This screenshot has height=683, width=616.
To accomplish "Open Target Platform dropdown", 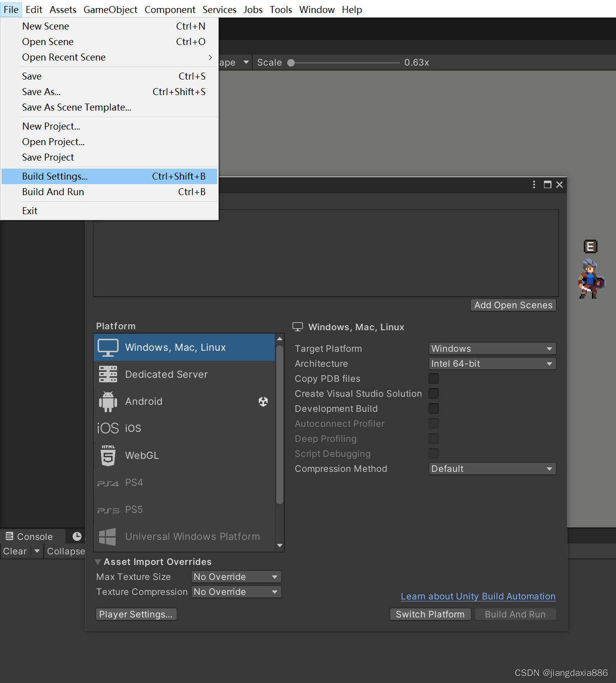I will tap(492, 348).
